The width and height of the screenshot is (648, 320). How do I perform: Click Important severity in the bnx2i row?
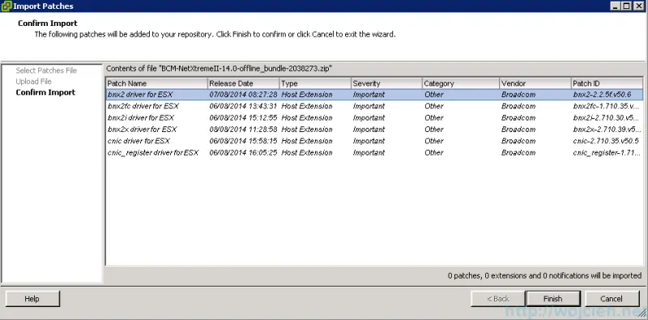369,117
